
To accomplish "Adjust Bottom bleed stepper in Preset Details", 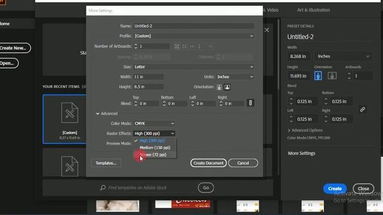I will pyautogui.click(x=326, y=101).
